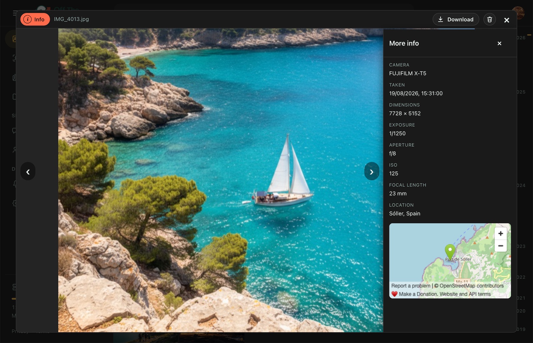Download the IMG_4013.jpg photo
The image size is (533, 343).
pos(456,19)
